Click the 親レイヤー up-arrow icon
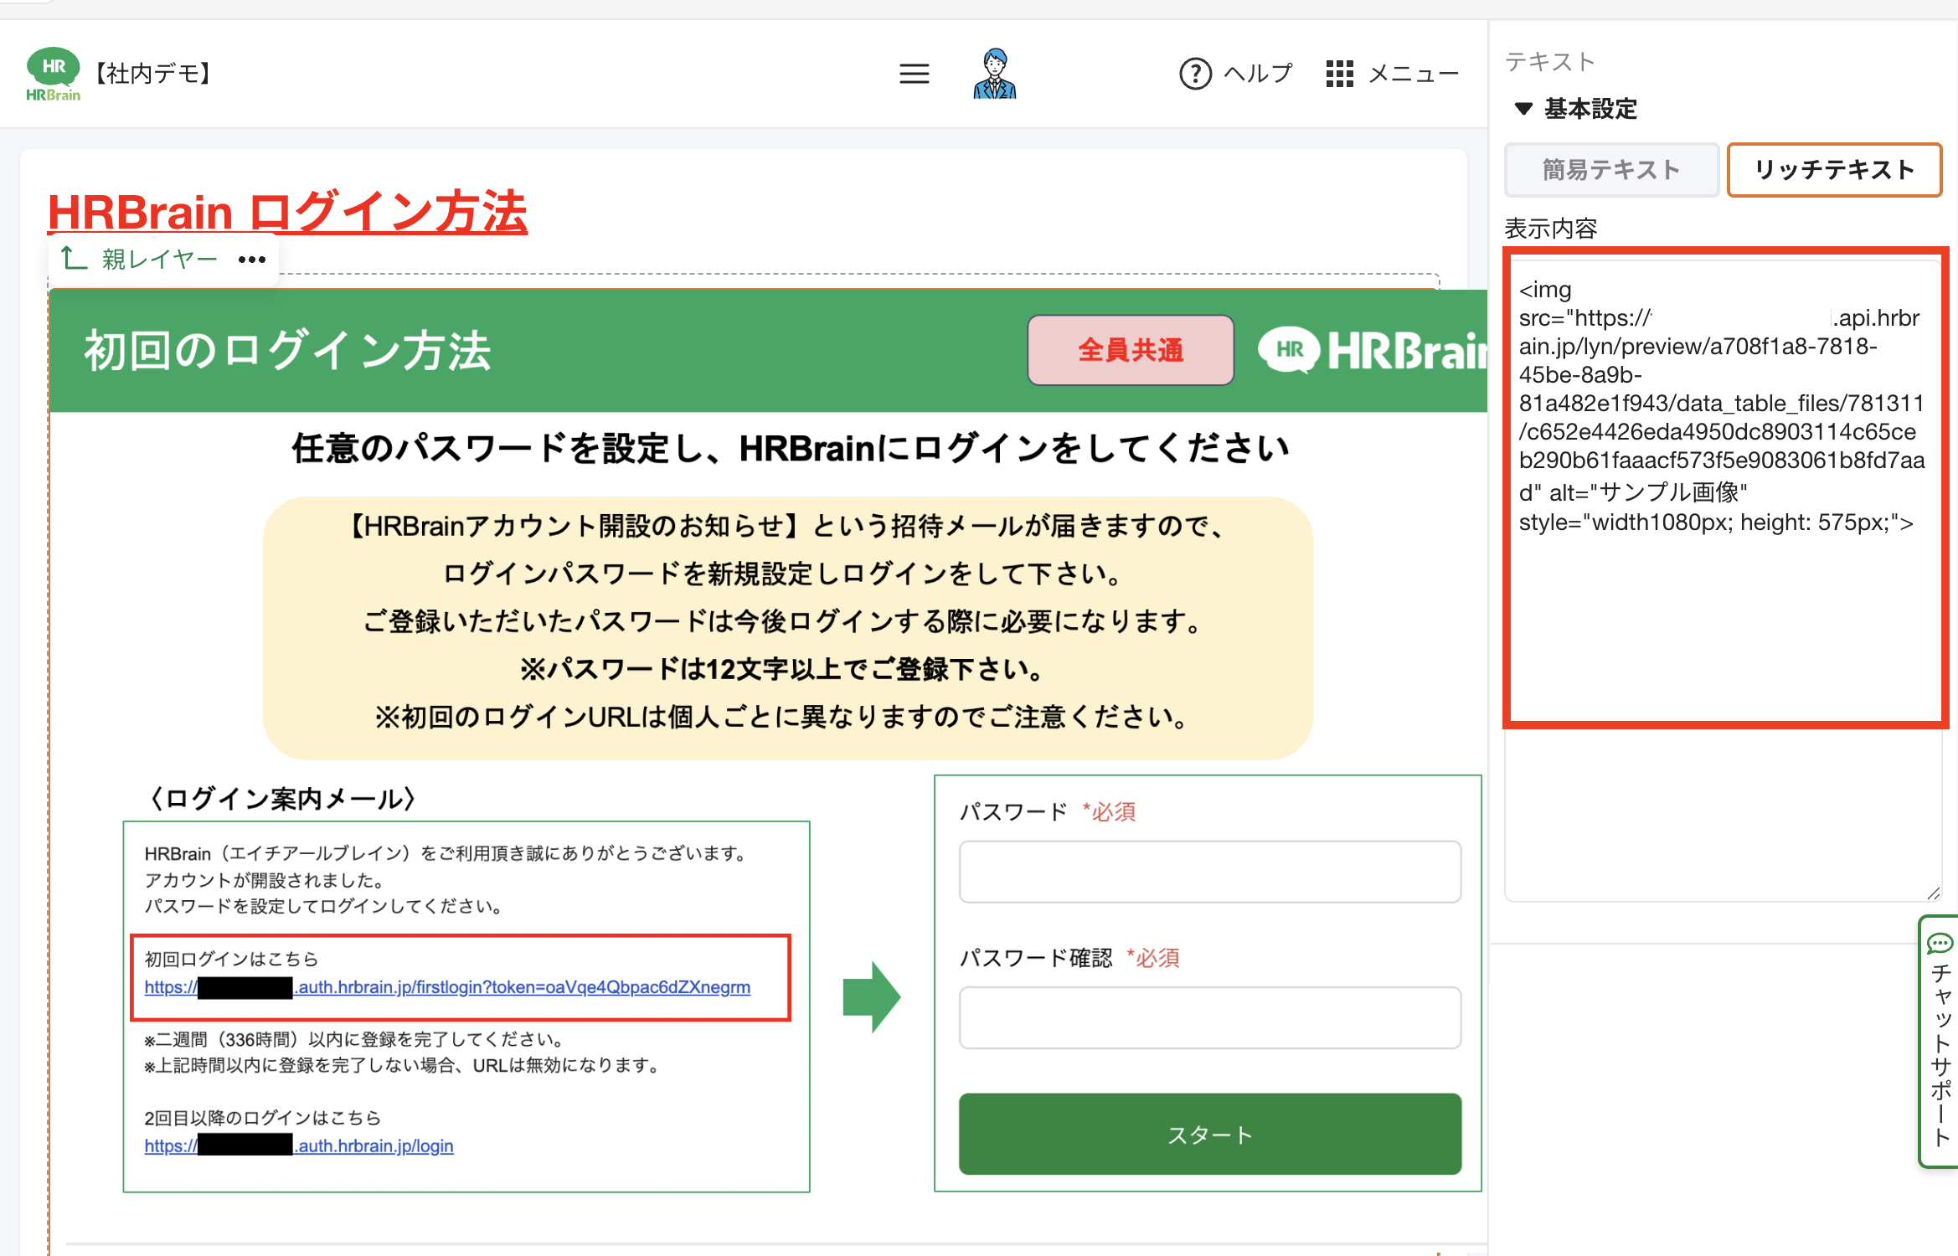Image resolution: width=1958 pixels, height=1256 pixels. [73, 258]
